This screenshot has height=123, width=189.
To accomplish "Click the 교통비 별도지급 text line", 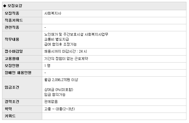I will 56,39.
